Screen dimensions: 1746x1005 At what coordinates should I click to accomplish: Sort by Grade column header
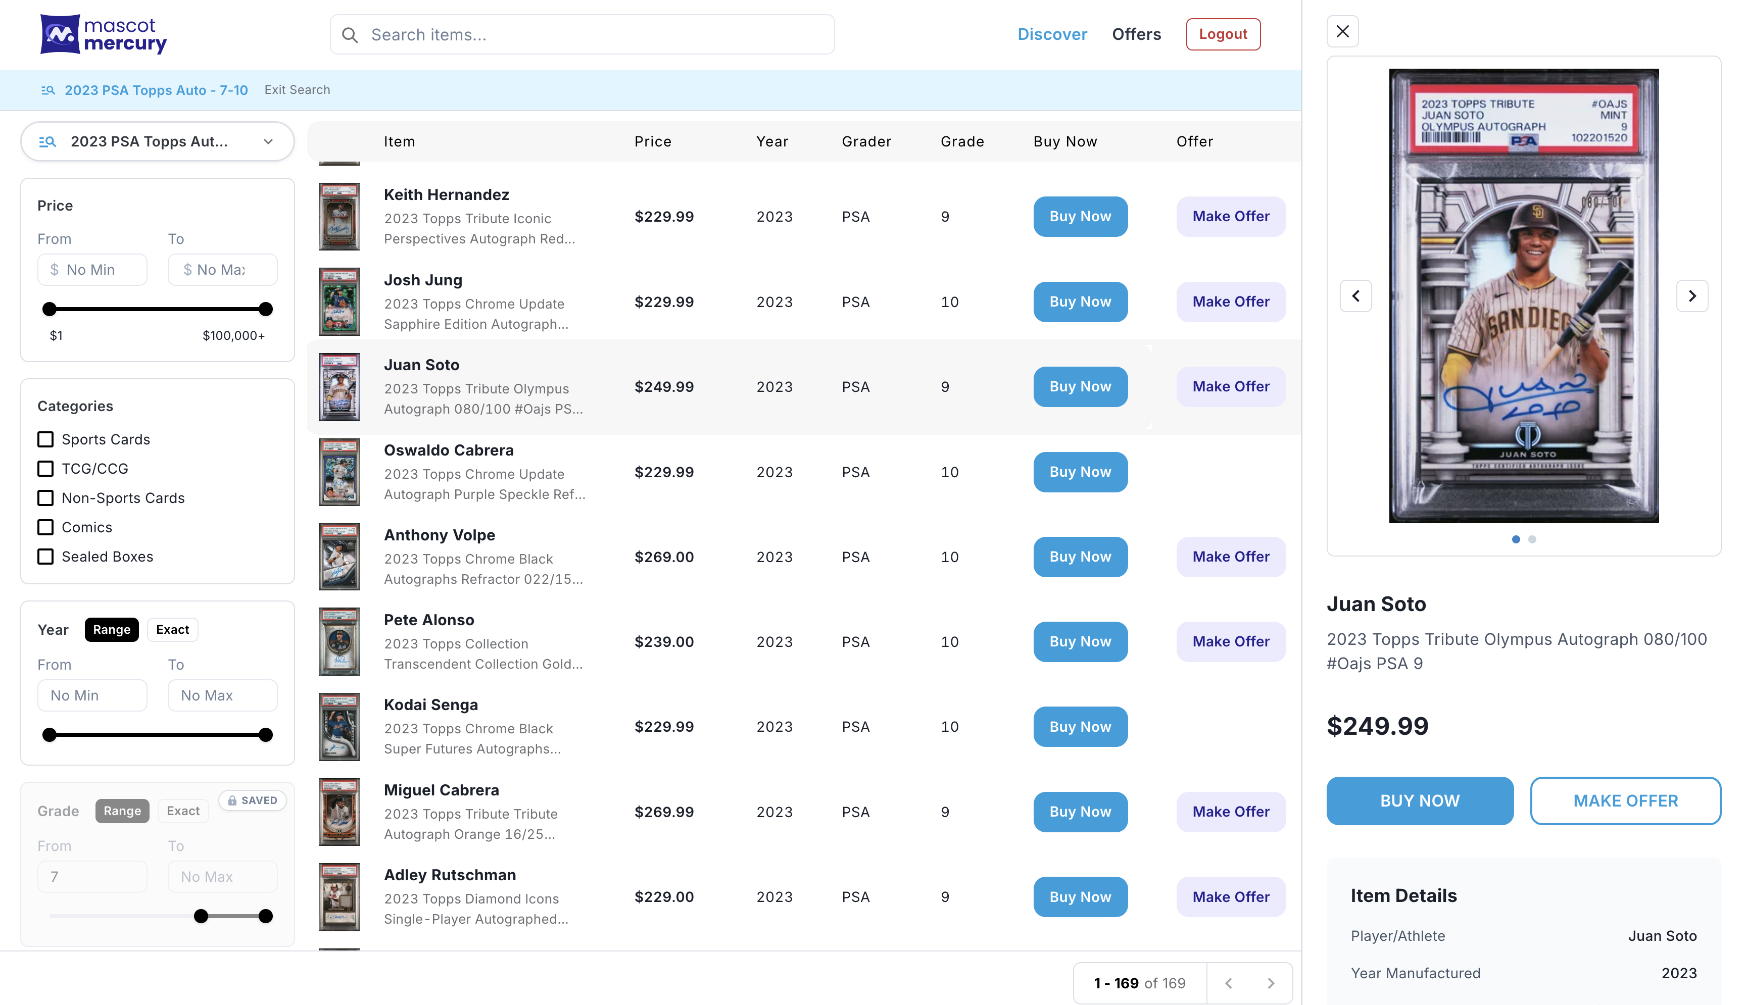coord(962,141)
